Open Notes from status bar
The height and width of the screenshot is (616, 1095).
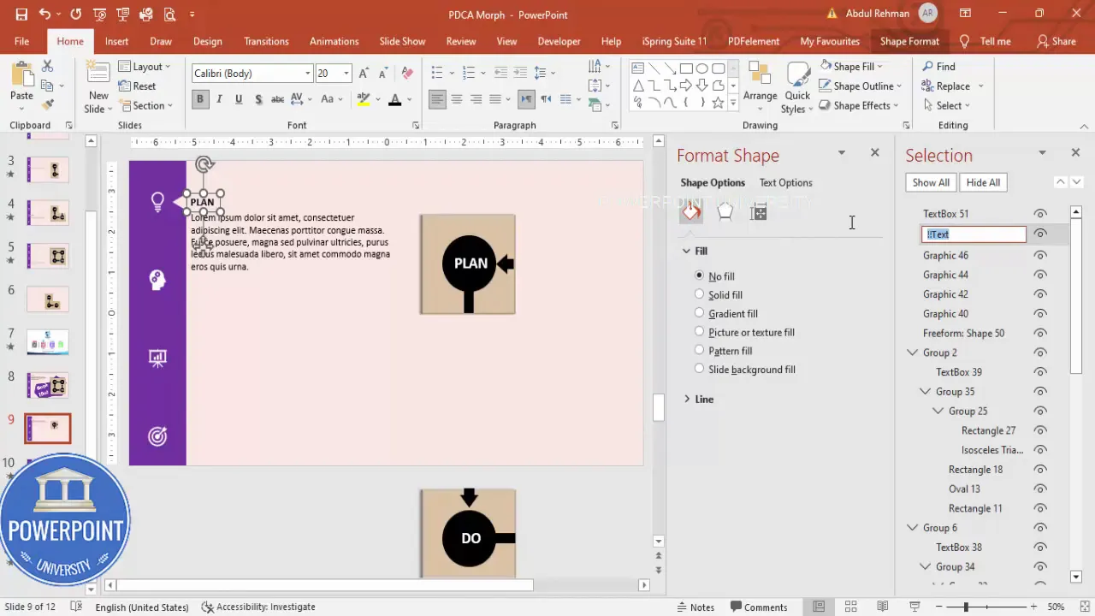coord(695,607)
